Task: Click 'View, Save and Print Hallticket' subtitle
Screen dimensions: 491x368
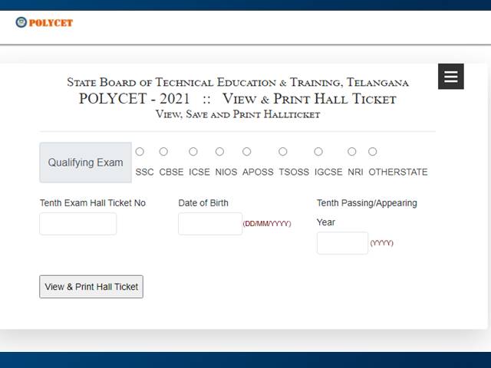Action: point(238,114)
